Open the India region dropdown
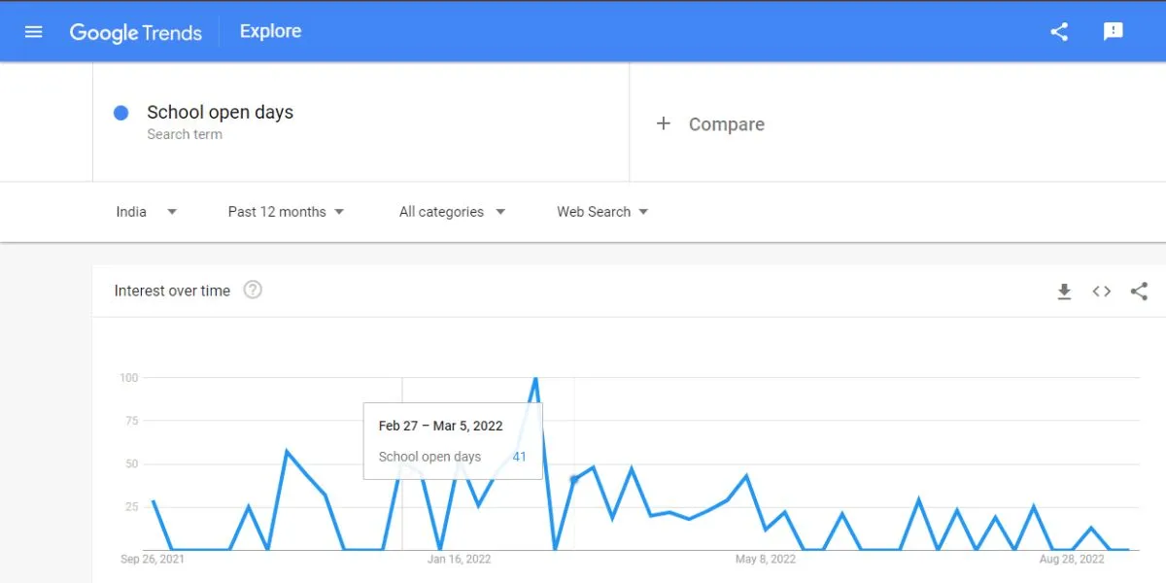 point(146,212)
